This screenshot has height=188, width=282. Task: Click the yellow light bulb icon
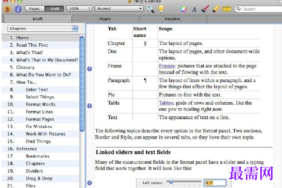point(161,9)
